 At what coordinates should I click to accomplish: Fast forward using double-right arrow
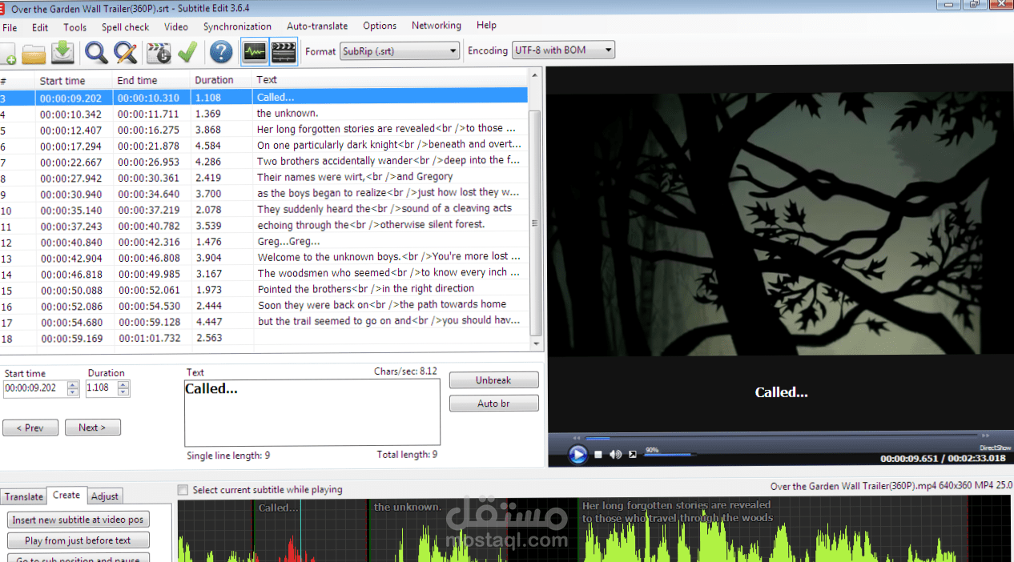[986, 436]
